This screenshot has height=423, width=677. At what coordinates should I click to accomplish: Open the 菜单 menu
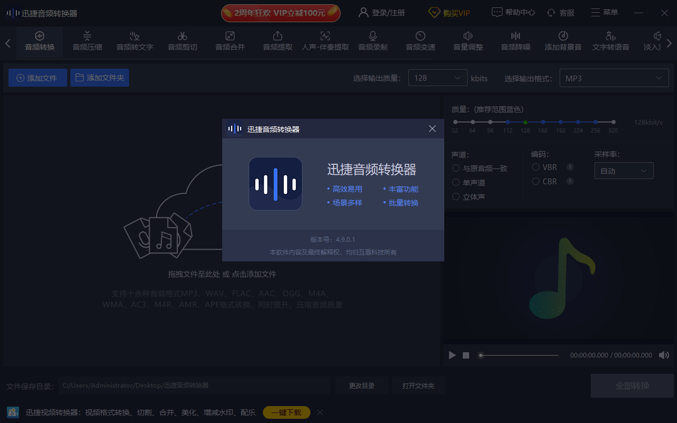pos(605,12)
